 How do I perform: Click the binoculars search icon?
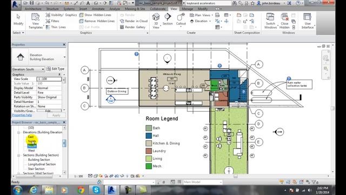[235, 3]
